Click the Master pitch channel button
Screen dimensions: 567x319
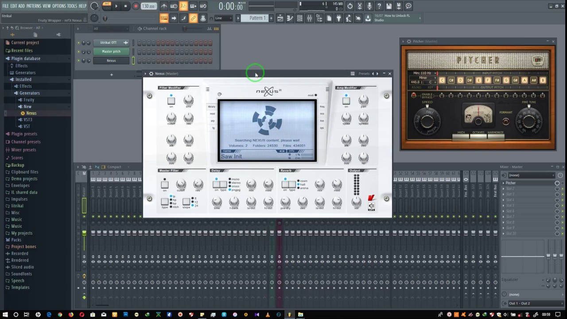pyautogui.click(x=111, y=51)
